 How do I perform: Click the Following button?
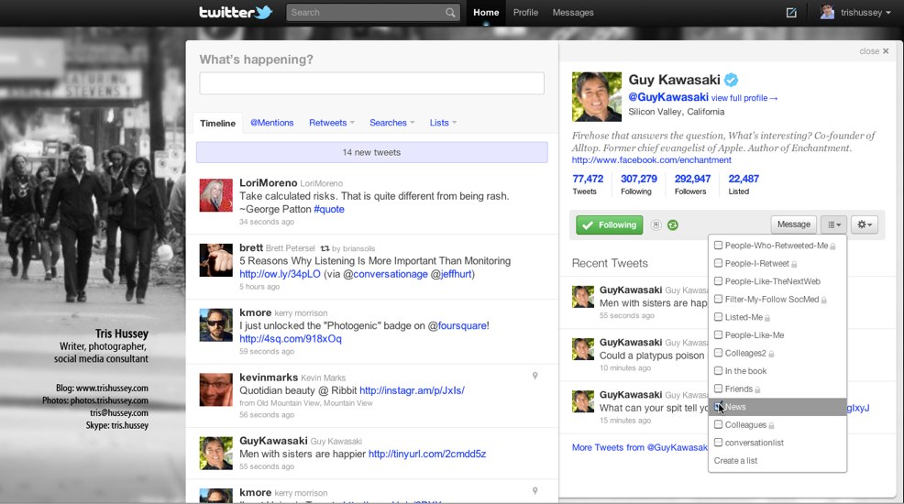pos(610,225)
